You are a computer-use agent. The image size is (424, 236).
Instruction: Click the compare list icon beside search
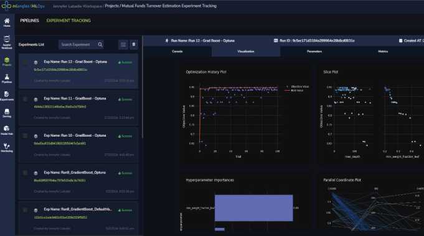(x=123, y=45)
